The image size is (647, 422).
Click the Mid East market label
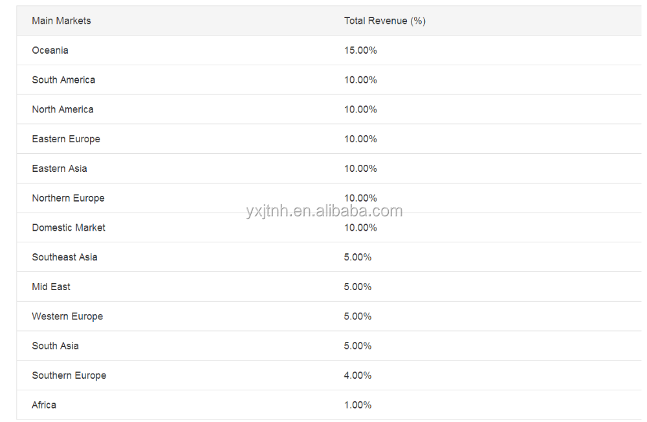pos(51,287)
